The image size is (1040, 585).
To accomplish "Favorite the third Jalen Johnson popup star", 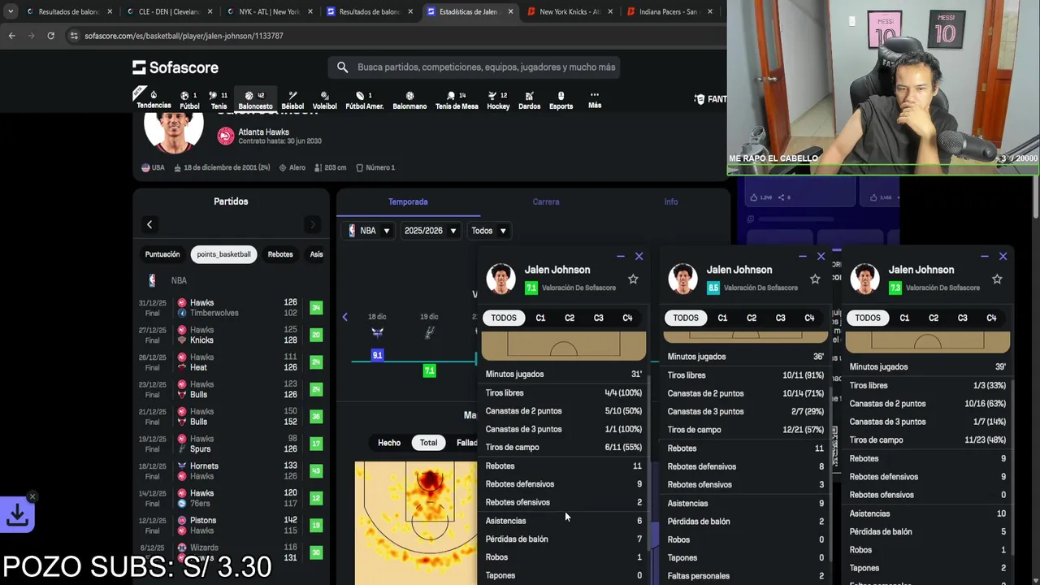I will (x=997, y=279).
